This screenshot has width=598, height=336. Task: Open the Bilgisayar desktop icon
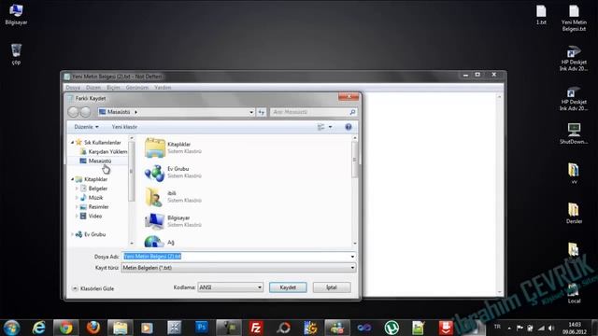(16, 15)
